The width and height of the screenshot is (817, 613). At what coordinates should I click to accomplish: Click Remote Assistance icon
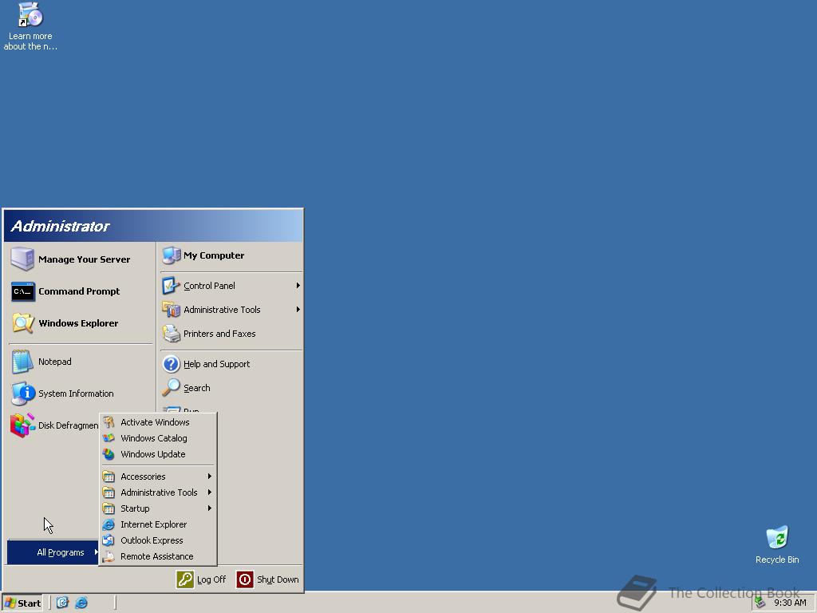click(x=109, y=556)
